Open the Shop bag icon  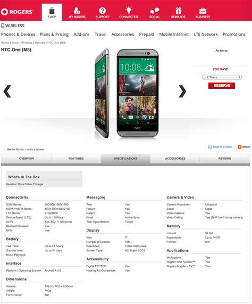[x=52, y=11]
